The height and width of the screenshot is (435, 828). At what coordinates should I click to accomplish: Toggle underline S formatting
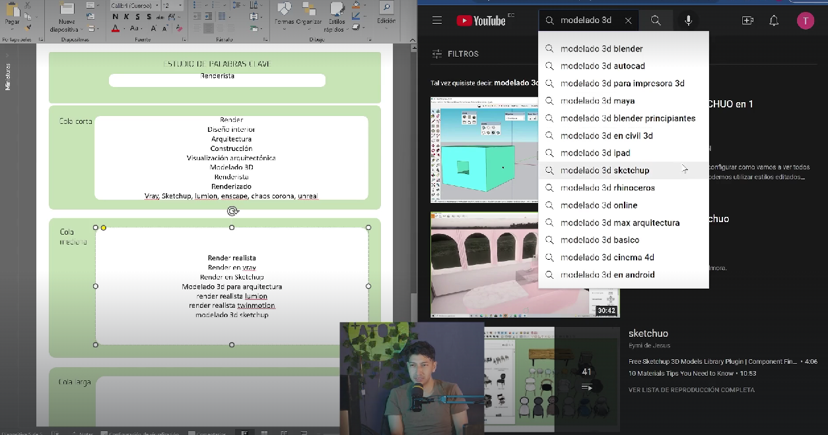click(137, 16)
